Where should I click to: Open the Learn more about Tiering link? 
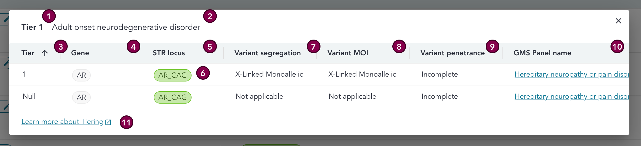(62, 122)
